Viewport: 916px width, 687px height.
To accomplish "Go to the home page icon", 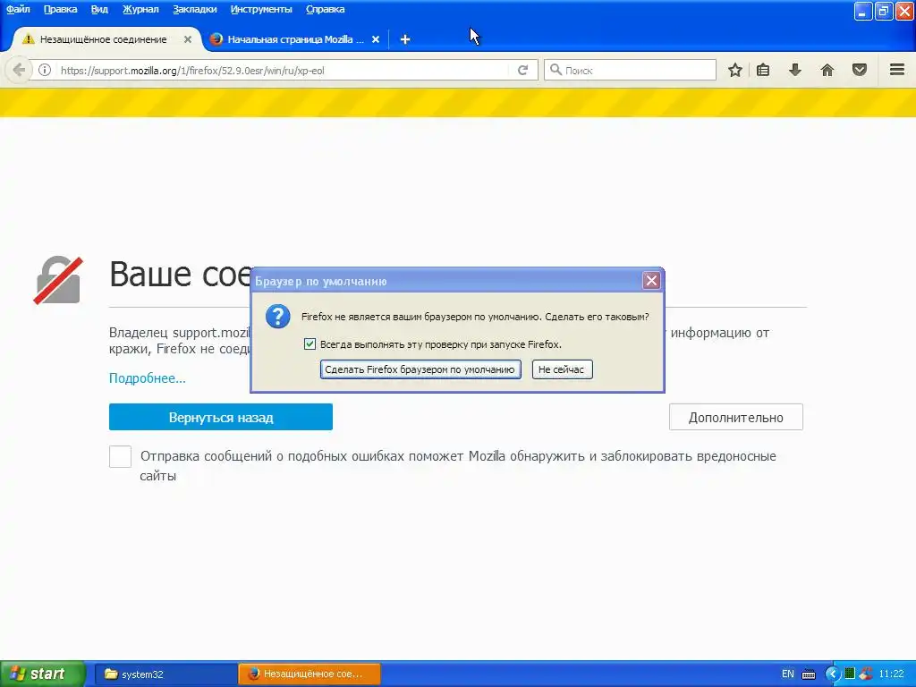I will tap(827, 70).
